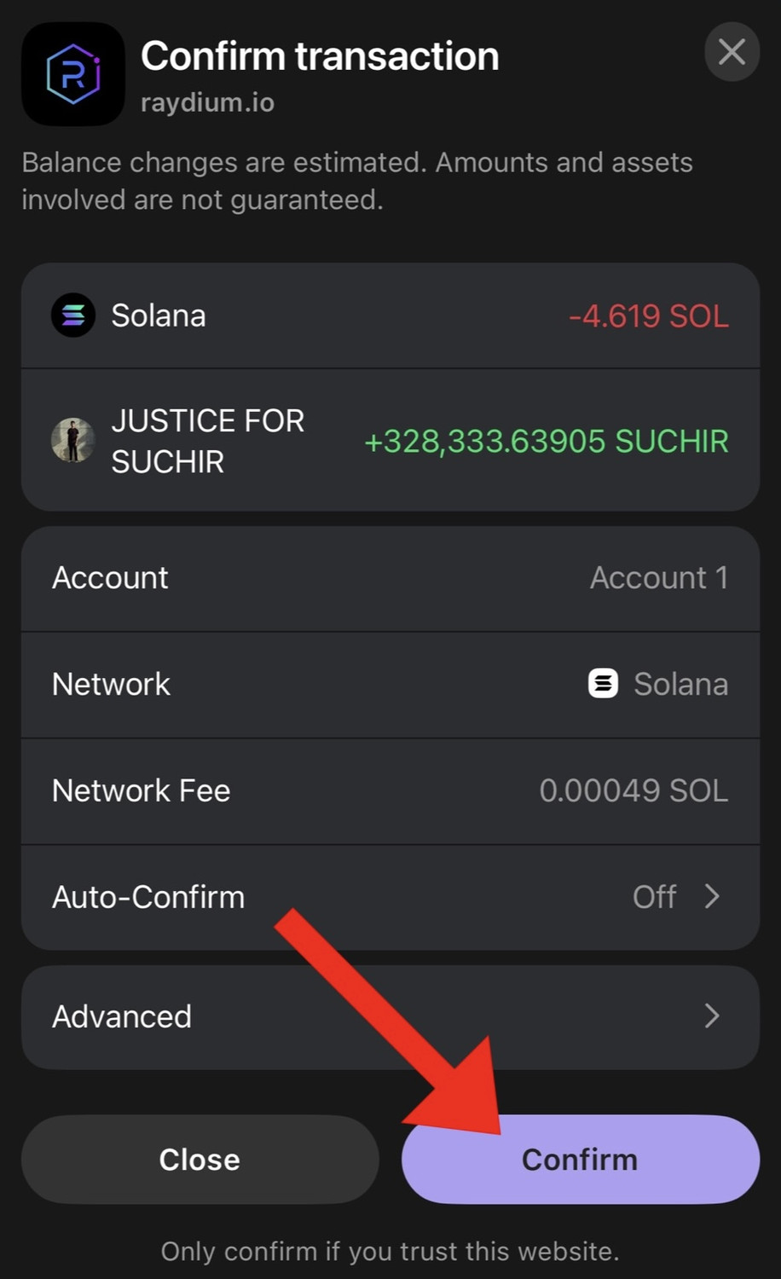This screenshot has width=781, height=1279.
Task: Click the JUSTICE FOR SUCHIR token name
Action: (x=207, y=441)
